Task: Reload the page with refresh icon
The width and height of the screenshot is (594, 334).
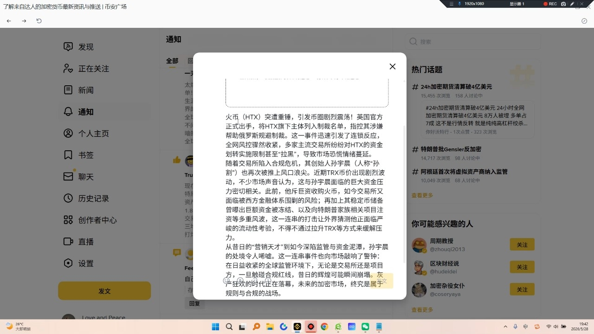Action: pos(39,21)
